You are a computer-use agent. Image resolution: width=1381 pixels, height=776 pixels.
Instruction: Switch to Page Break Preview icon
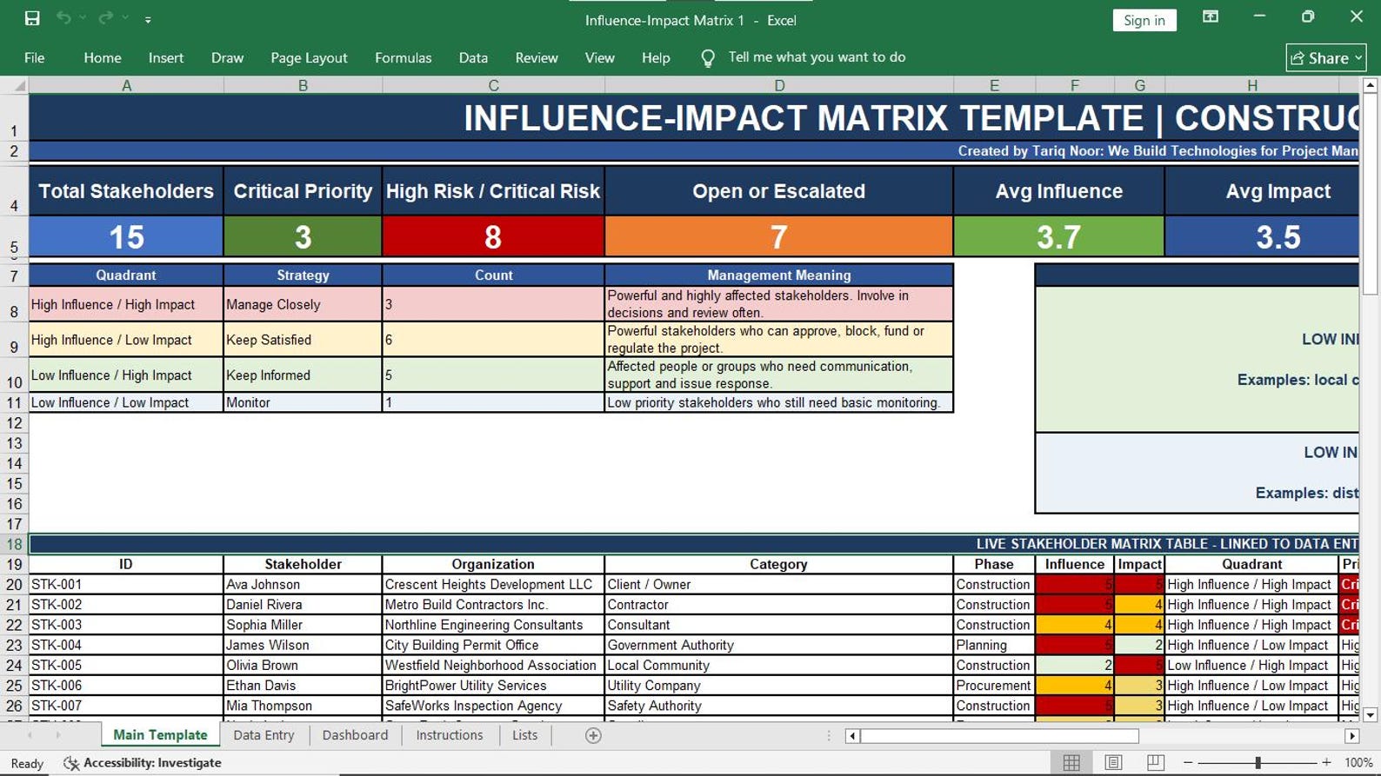click(1155, 763)
